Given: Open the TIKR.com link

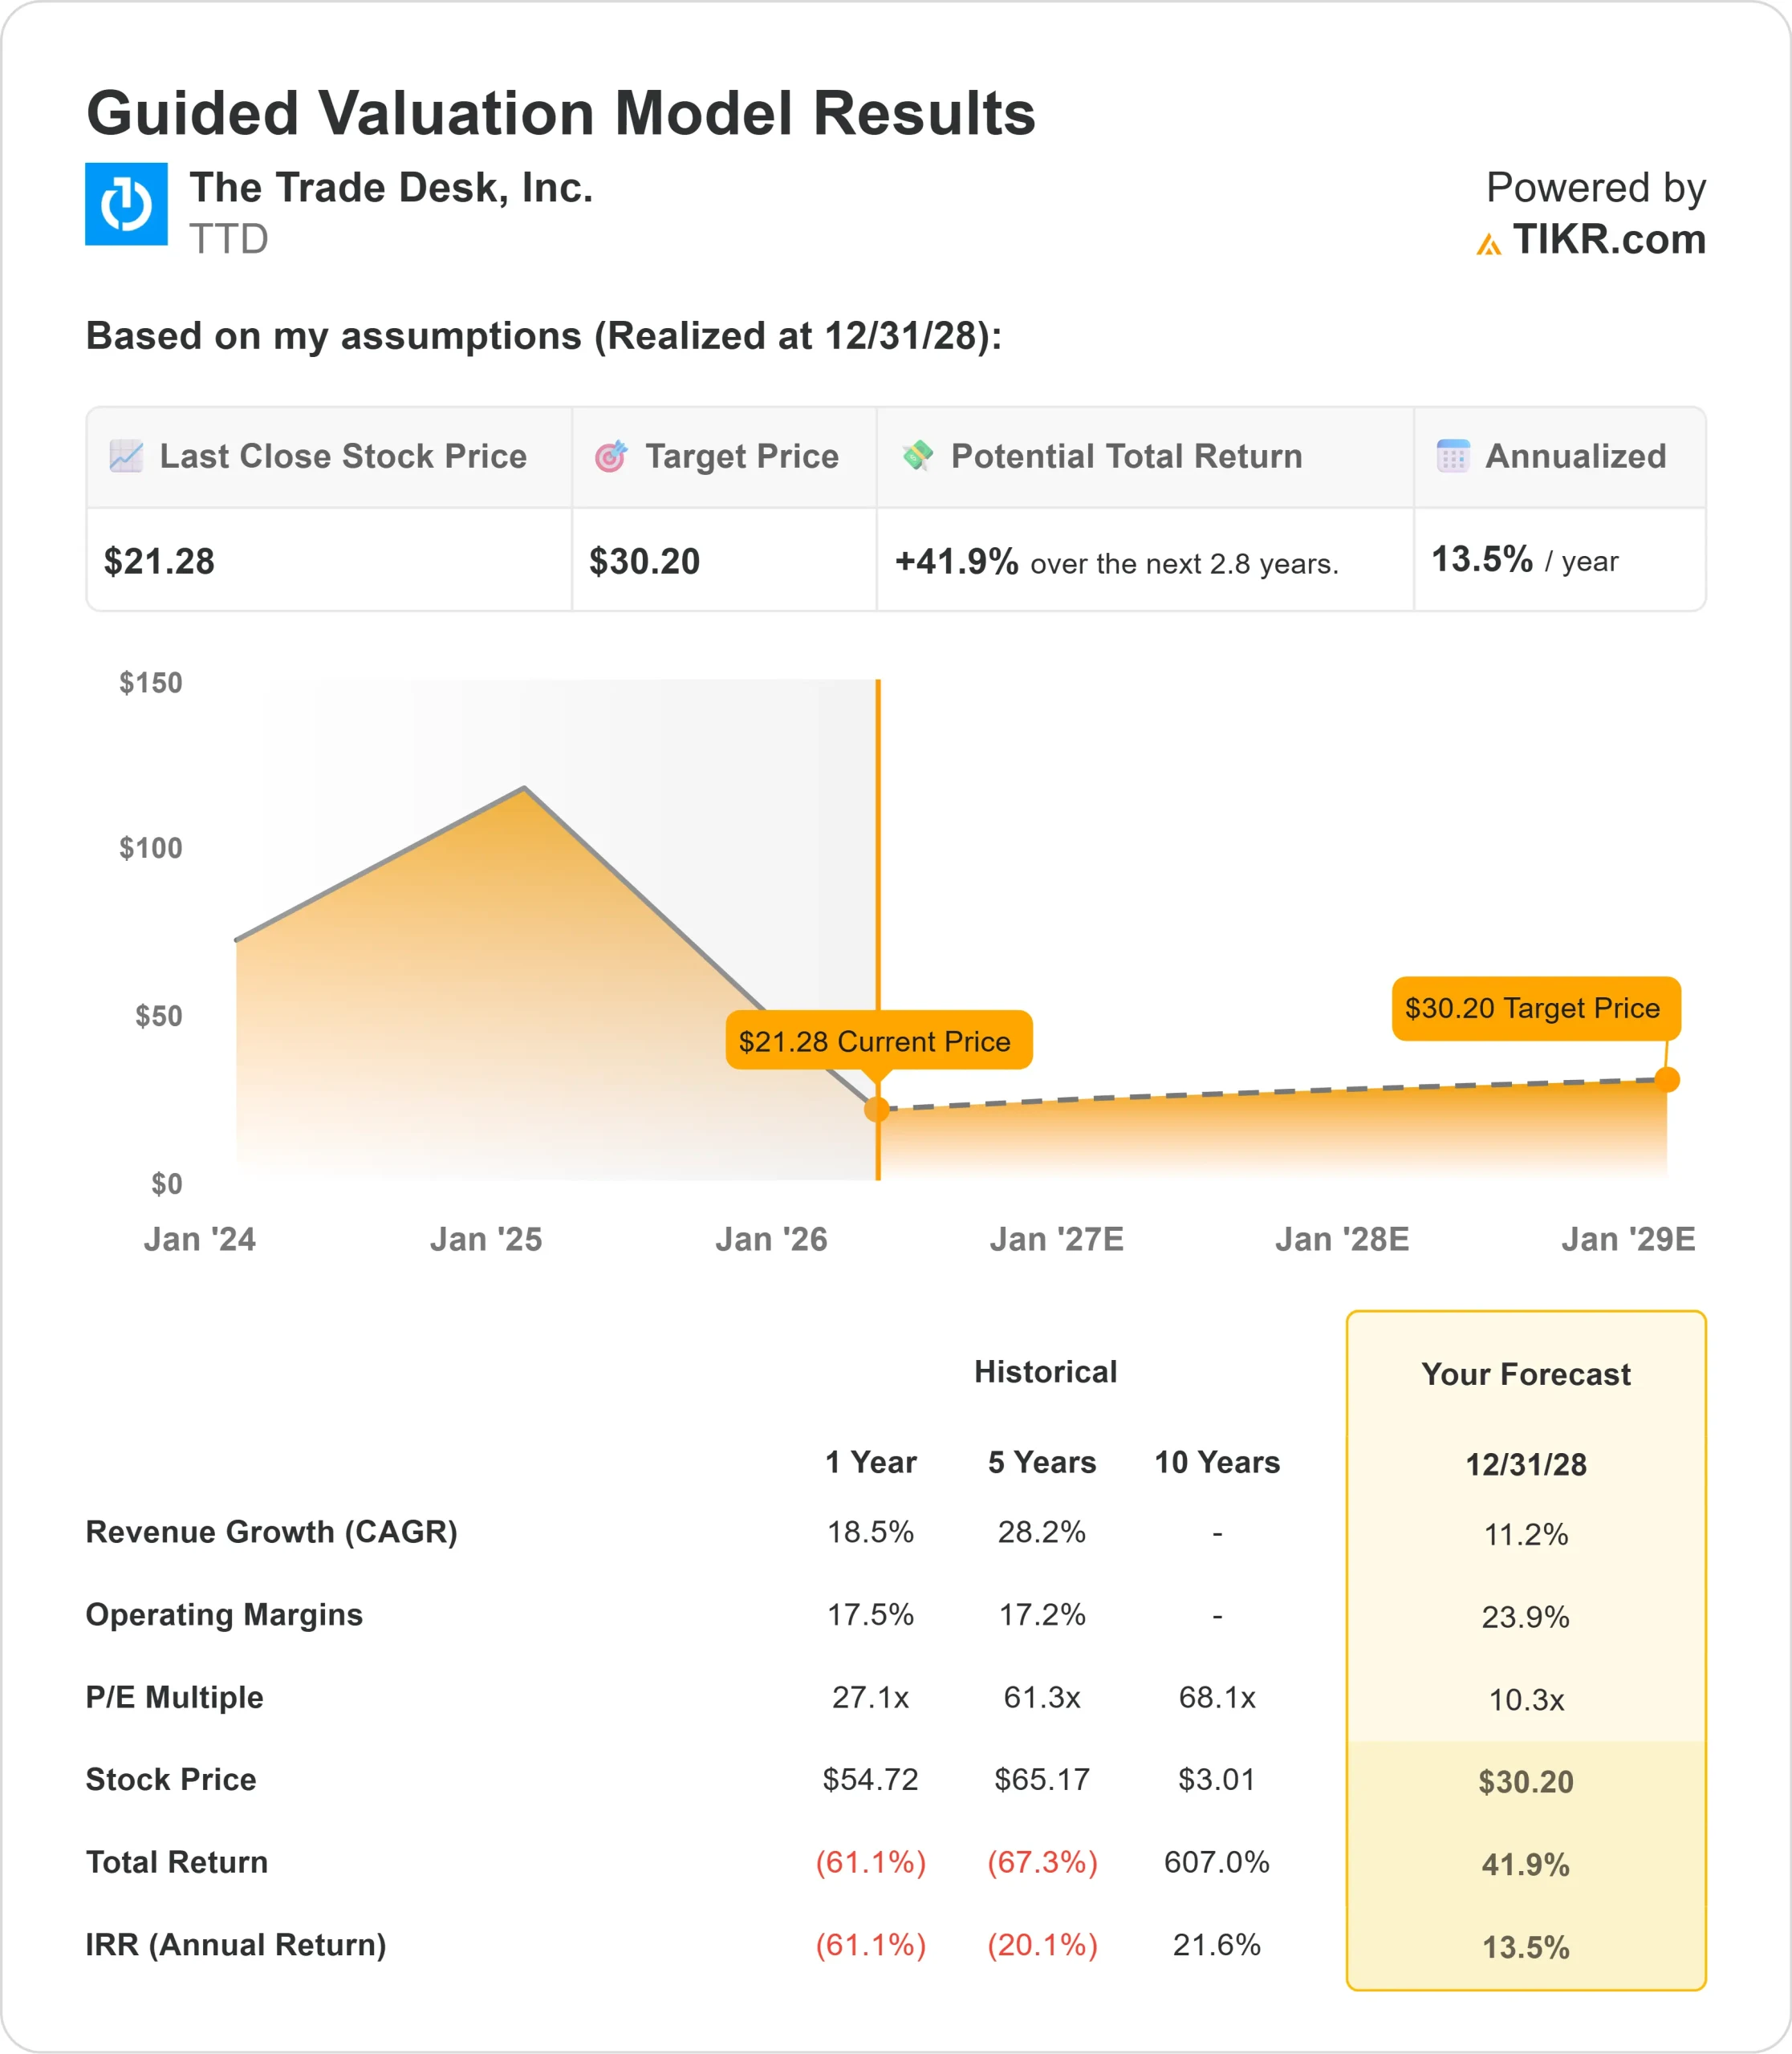Looking at the screenshot, I should tap(1608, 240).
